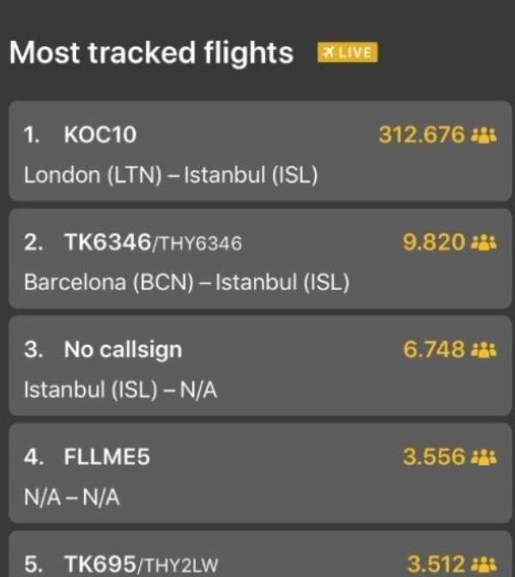
Task: Select the No callsign flight
Action: click(x=260, y=366)
